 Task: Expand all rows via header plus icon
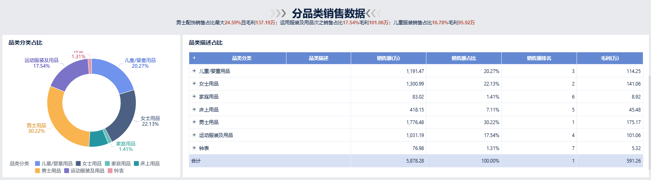(x=194, y=58)
